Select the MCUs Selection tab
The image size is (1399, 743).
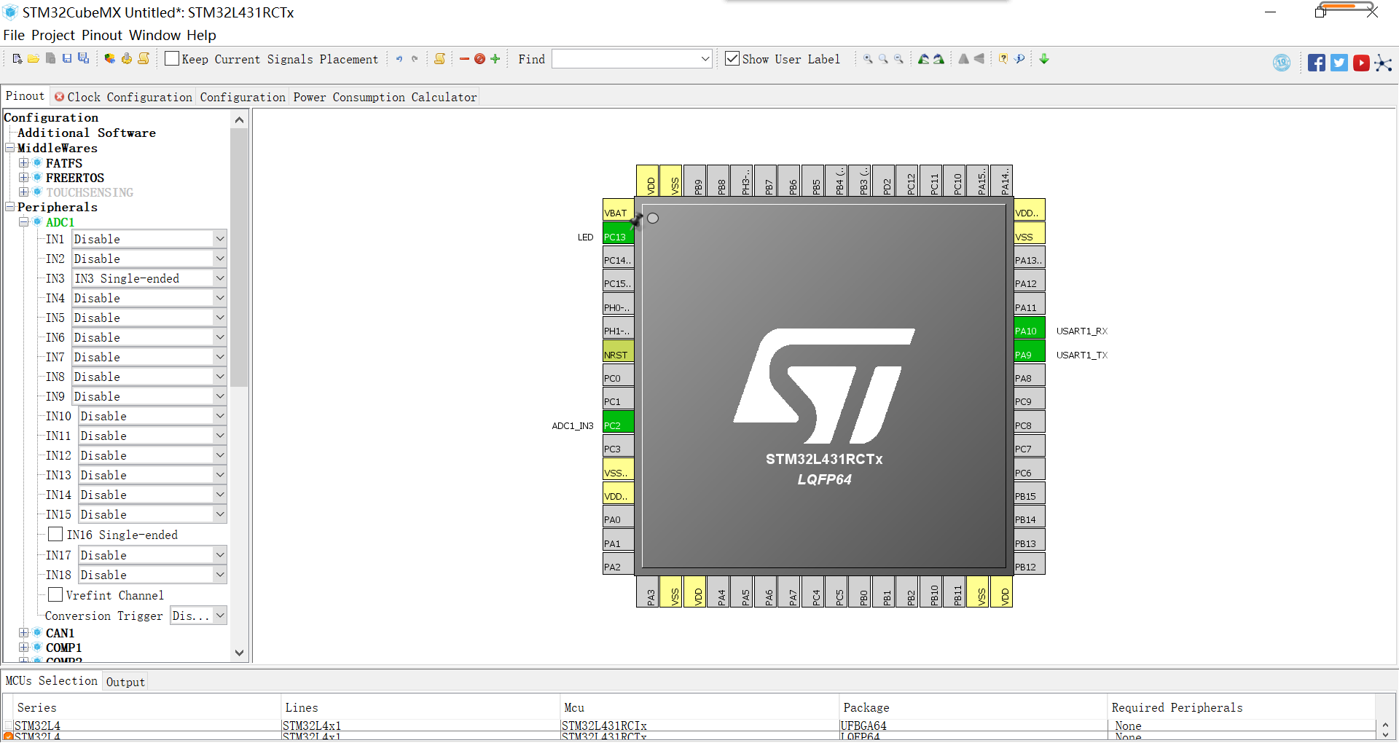tap(51, 680)
